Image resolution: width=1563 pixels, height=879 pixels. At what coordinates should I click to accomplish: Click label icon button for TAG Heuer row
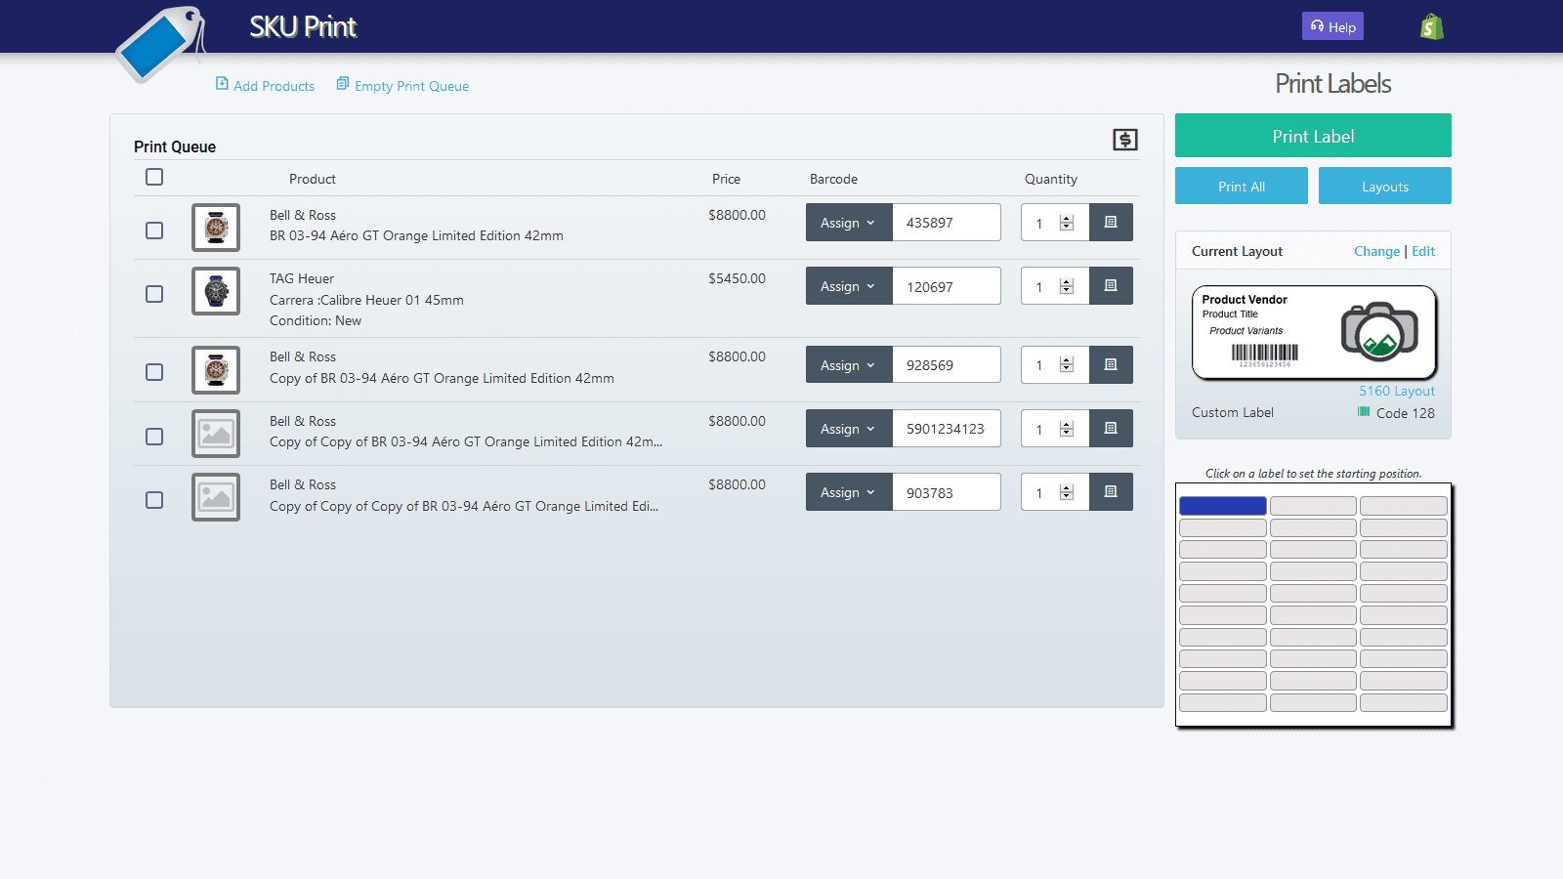point(1111,286)
